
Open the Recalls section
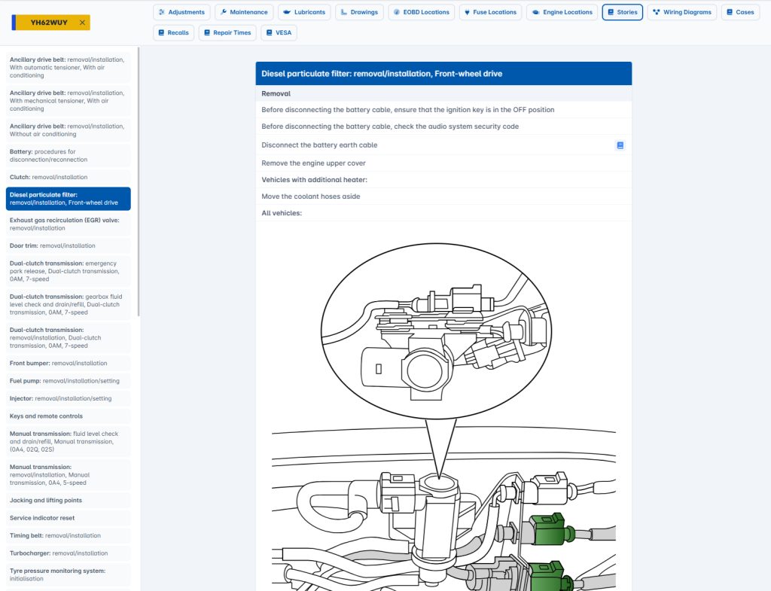[173, 32]
